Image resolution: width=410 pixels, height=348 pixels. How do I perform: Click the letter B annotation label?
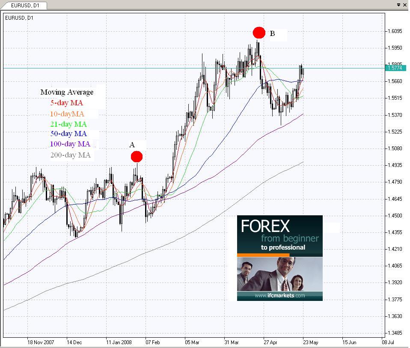point(272,33)
